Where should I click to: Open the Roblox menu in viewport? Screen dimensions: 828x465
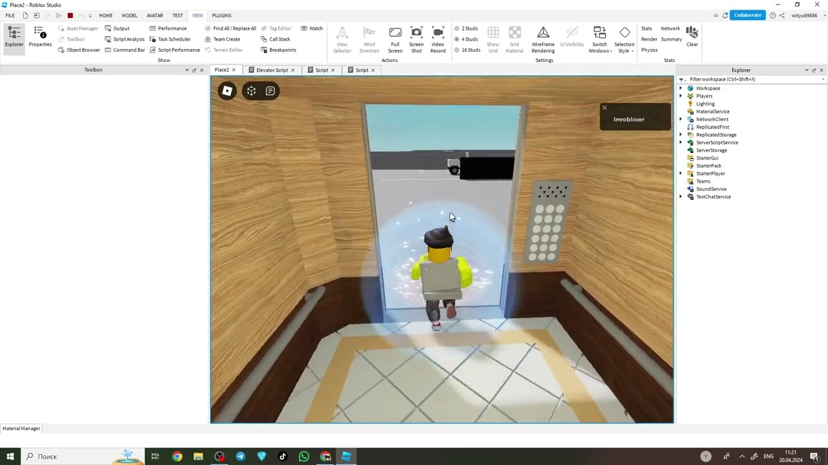[227, 91]
